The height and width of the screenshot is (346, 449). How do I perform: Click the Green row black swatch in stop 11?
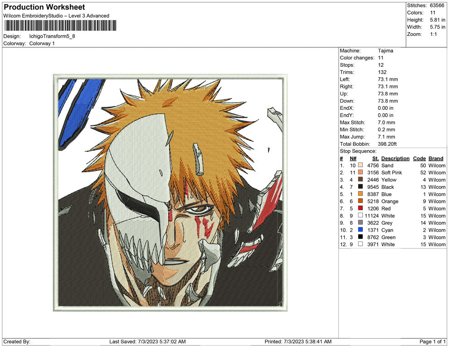pos(360,237)
